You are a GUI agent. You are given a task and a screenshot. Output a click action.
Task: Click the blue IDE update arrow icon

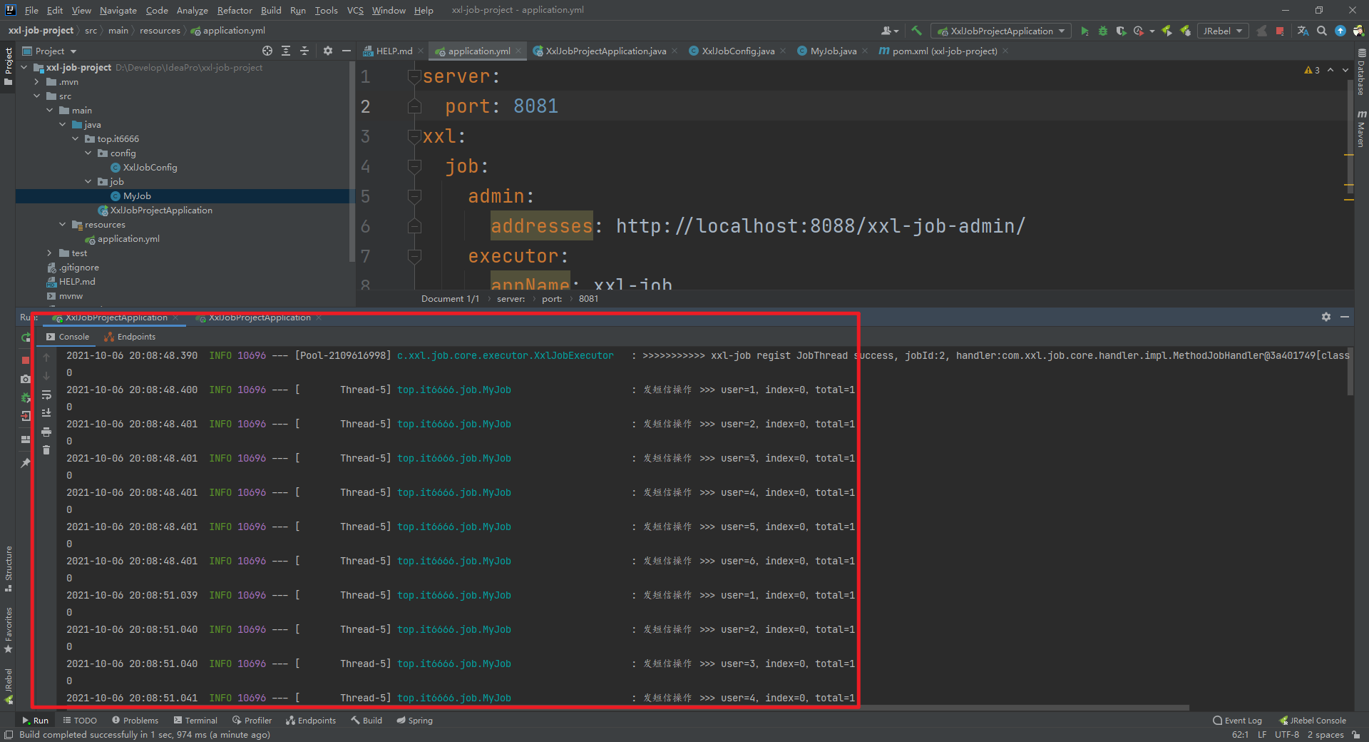(1340, 31)
